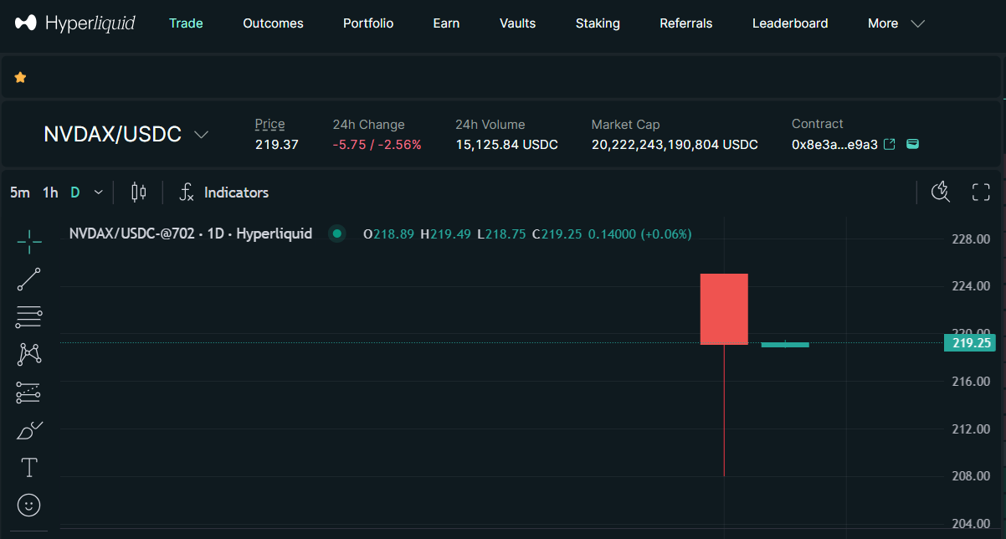This screenshot has height=539, width=1006.
Task: Switch chart to 5m interval
Action: 20,192
